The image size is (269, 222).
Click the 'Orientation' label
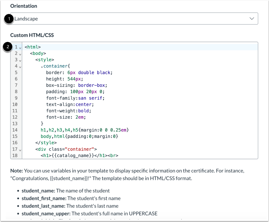point(24,6)
